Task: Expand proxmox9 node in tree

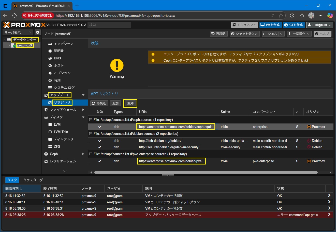Action: tap(9, 45)
